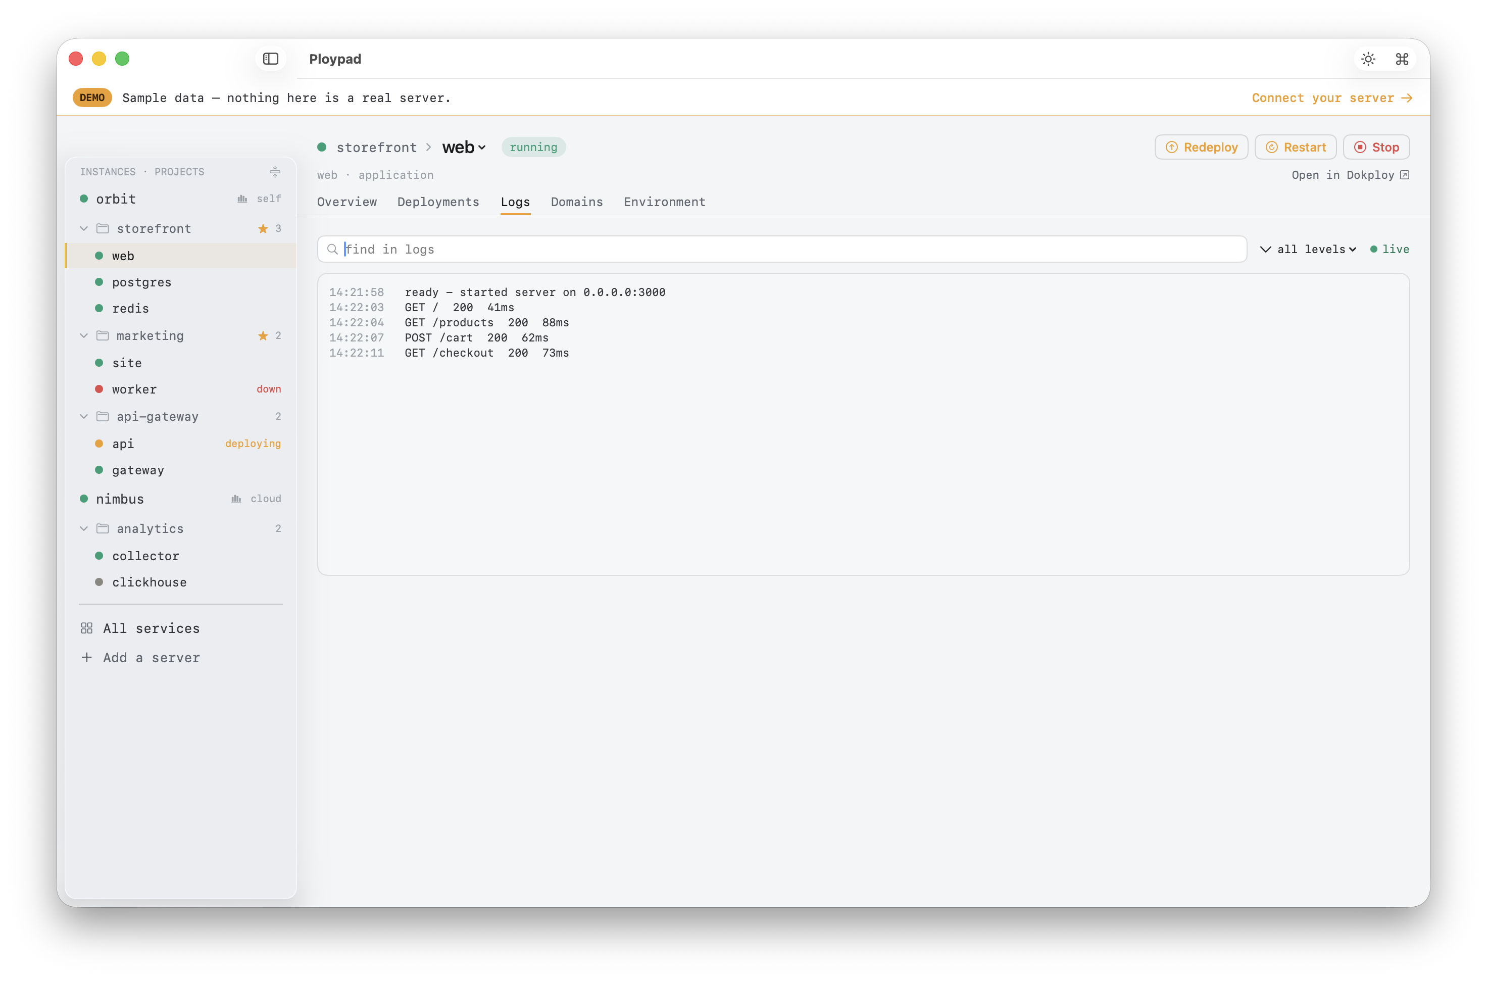Click the metrics chart icon beside orbit

click(242, 199)
